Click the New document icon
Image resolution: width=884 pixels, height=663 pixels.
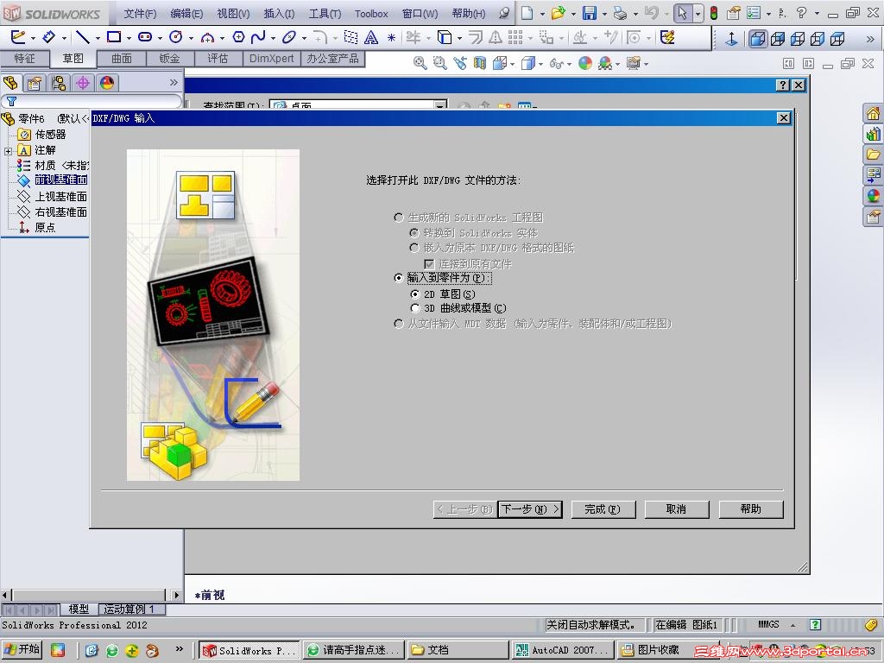[x=527, y=13]
